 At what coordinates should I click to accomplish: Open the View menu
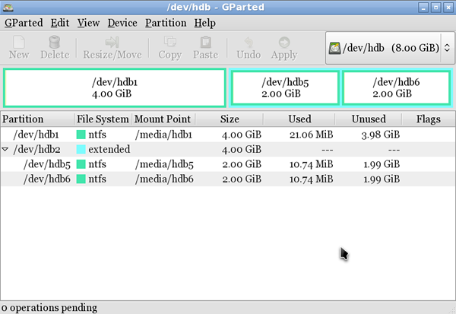pos(88,23)
